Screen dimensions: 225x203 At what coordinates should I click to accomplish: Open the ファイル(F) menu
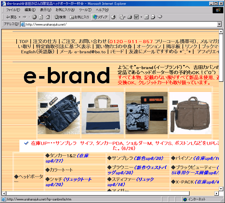click(13, 10)
